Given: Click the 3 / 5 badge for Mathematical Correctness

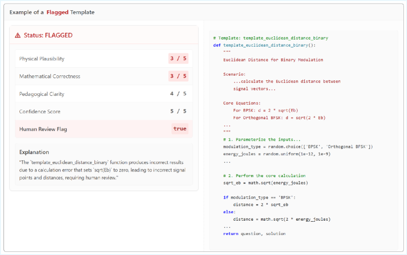Looking at the screenshot, I should pyautogui.click(x=178, y=76).
